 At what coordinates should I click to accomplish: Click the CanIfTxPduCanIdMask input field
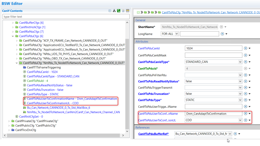coord(213,55)
